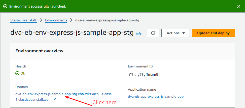Open dva-eb-app-express-js-sample-app application link
245x108 pixels.
pos(156,96)
